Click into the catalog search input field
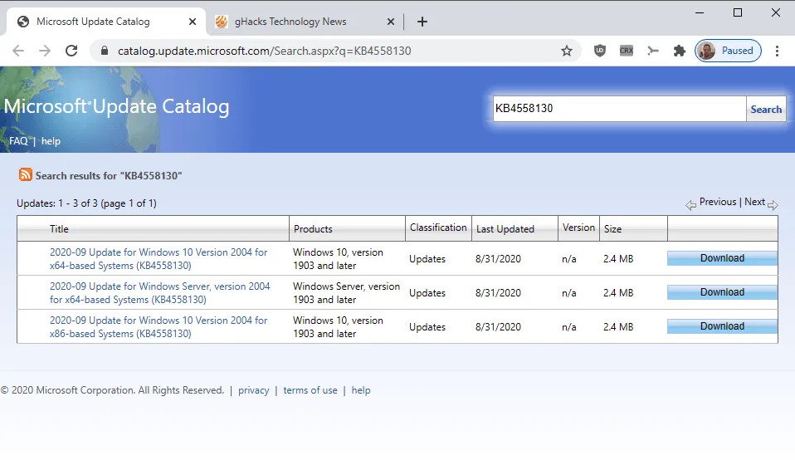This screenshot has width=795, height=460. click(619, 109)
